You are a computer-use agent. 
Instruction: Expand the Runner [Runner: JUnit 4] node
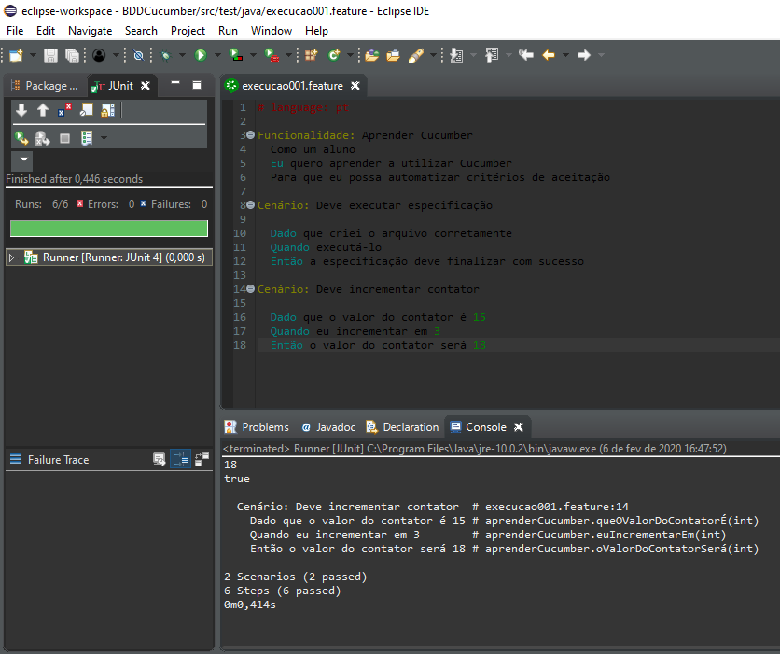[x=12, y=257]
